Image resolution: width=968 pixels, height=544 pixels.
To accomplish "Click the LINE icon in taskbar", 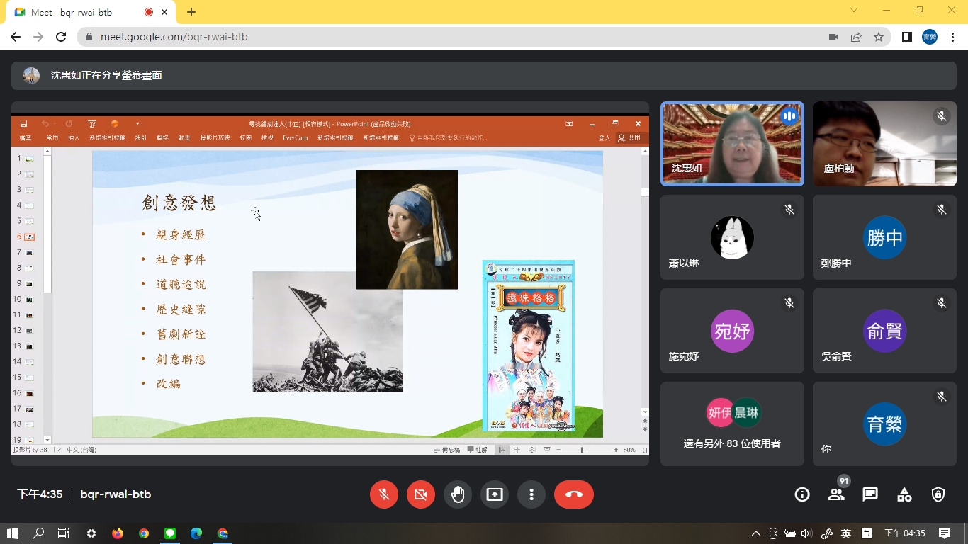I will point(170,533).
